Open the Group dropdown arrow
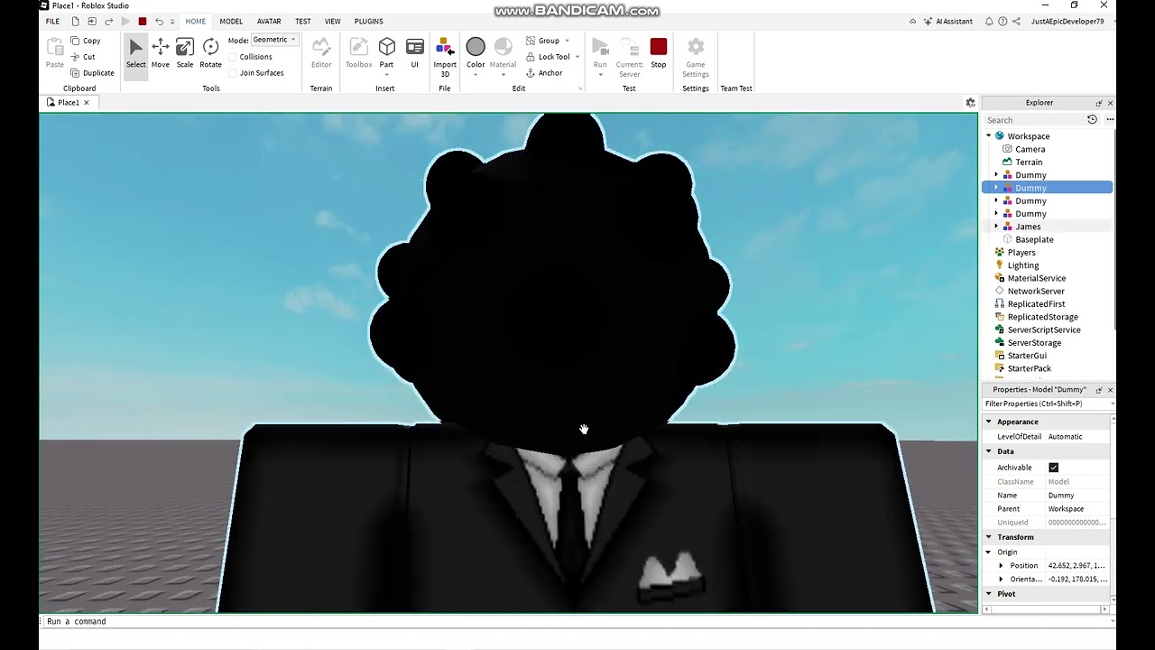 tap(567, 41)
